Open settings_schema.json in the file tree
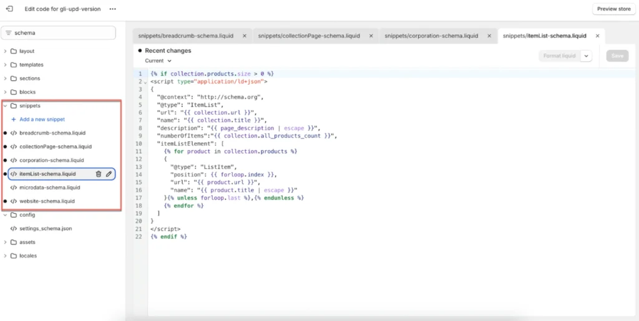 pos(46,229)
